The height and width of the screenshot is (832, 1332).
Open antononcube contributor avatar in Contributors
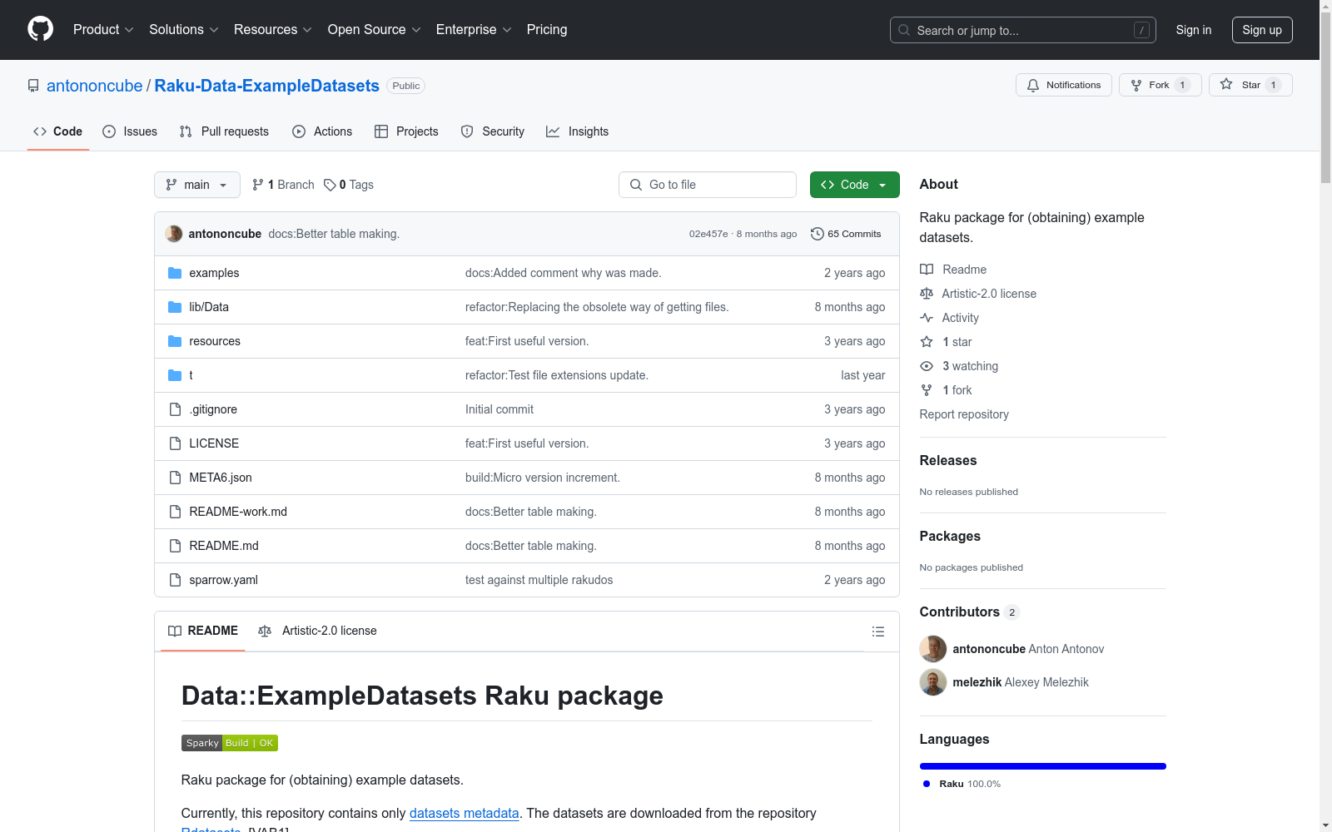click(x=933, y=649)
